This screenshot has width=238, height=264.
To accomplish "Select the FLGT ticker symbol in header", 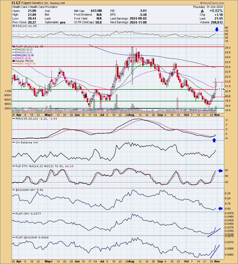I will click(16, 3).
